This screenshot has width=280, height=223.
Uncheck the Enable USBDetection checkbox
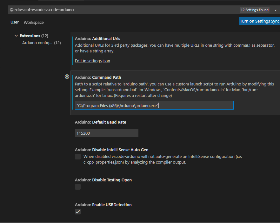point(78,212)
